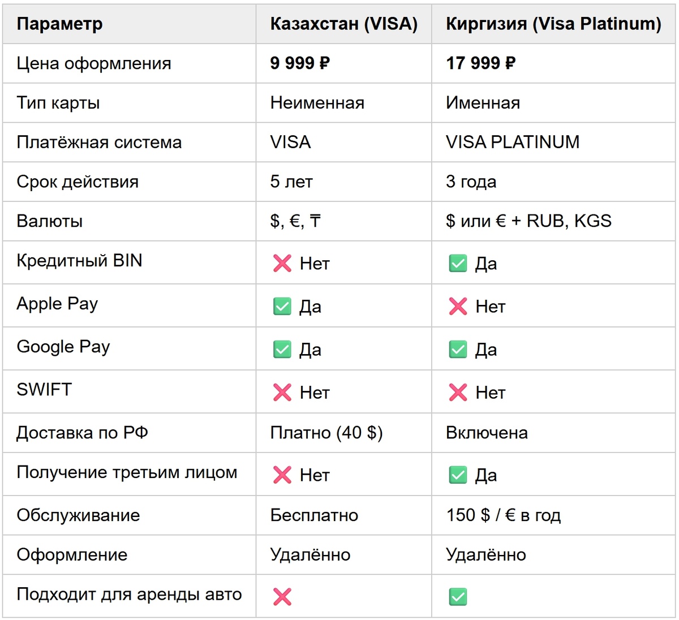This screenshot has width=679, height=620.
Task: Select the Киргизия (Visa Platinum) column header
Action: (x=553, y=24)
